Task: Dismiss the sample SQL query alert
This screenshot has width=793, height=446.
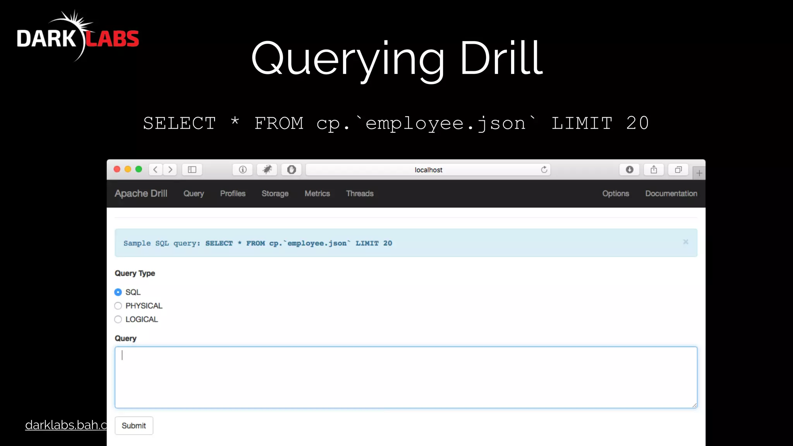Action: tap(686, 242)
